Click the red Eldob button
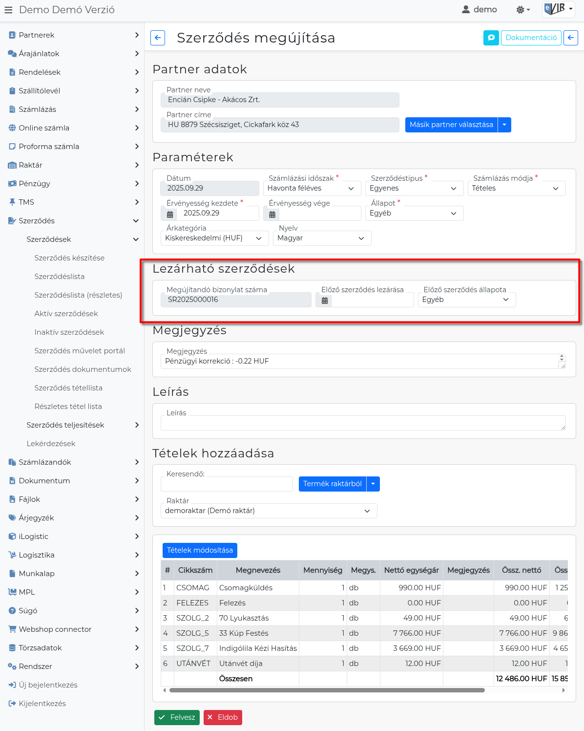Viewport: 584px width, 731px height. (223, 717)
